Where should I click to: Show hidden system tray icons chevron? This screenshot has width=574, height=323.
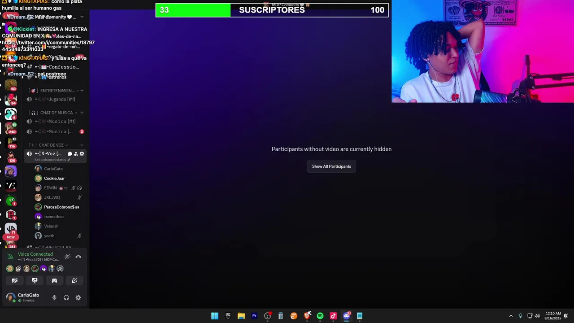click(511, 316)
